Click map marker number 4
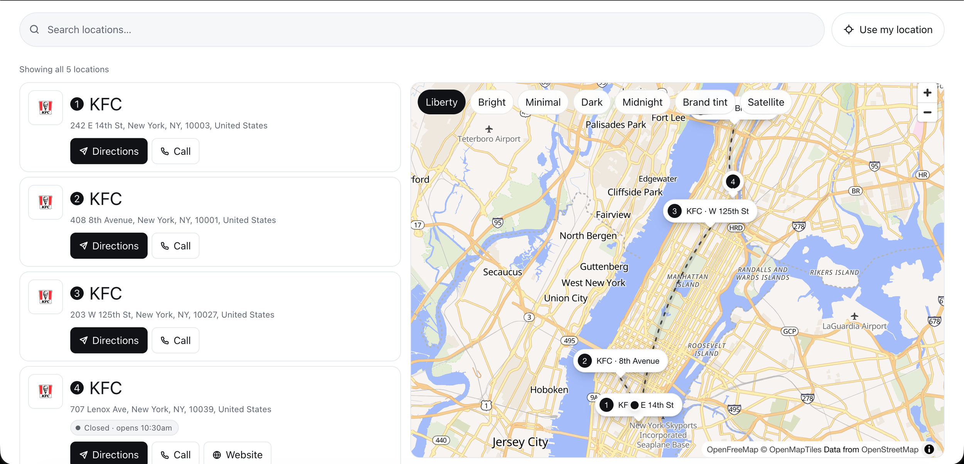 [x=733, y=182]
